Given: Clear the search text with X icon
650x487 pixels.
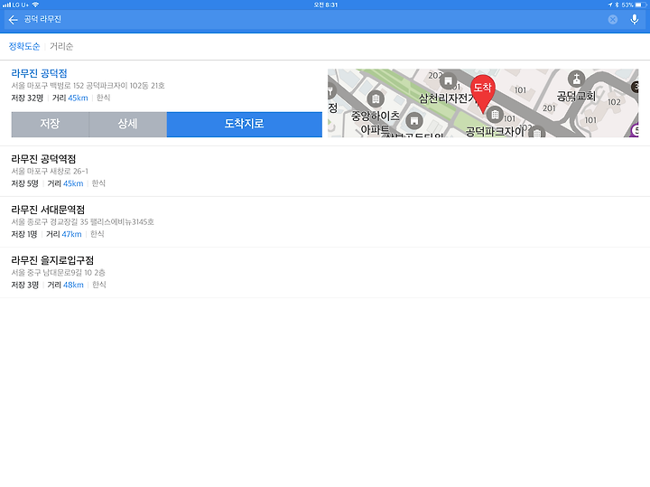Looking at the screenshot, I should (x=613, y=20).
